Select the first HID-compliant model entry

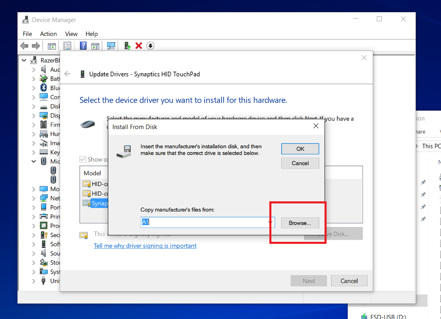96,184
